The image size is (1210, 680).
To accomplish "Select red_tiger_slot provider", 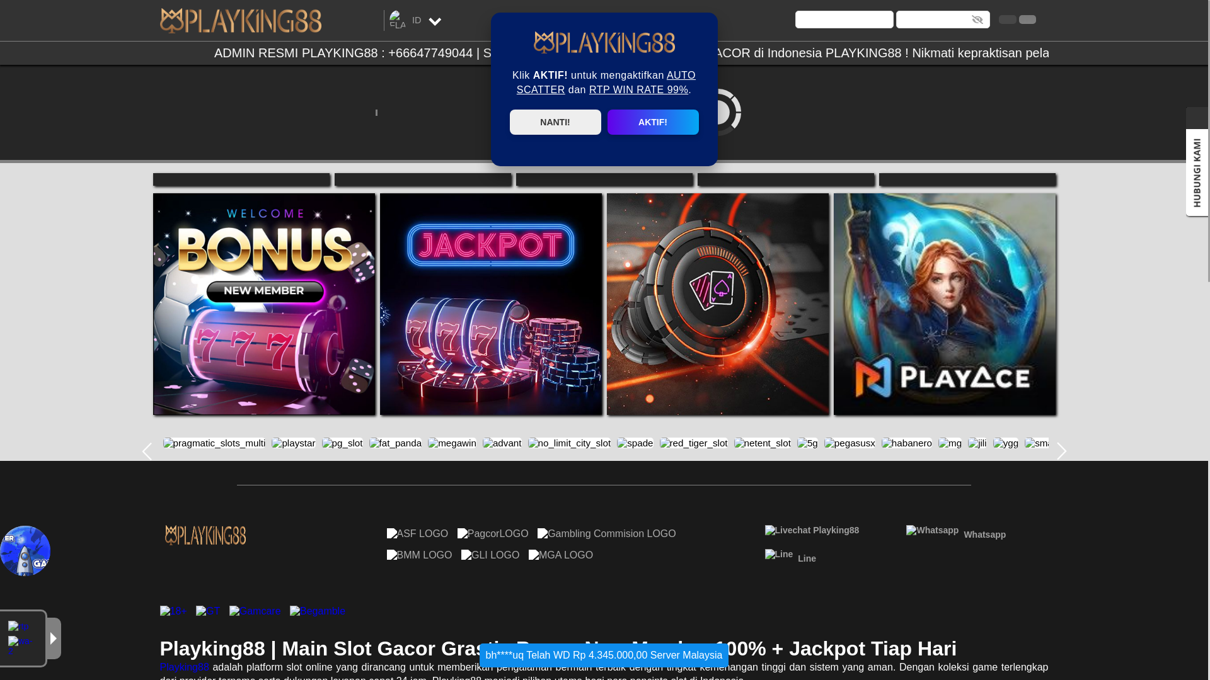I will pyautogui.click(x=694, y=443).
